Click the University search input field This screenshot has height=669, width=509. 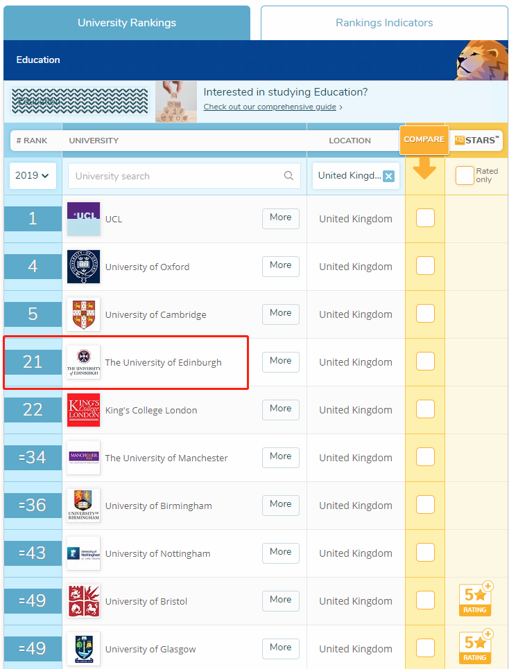(x=177, y=176)
